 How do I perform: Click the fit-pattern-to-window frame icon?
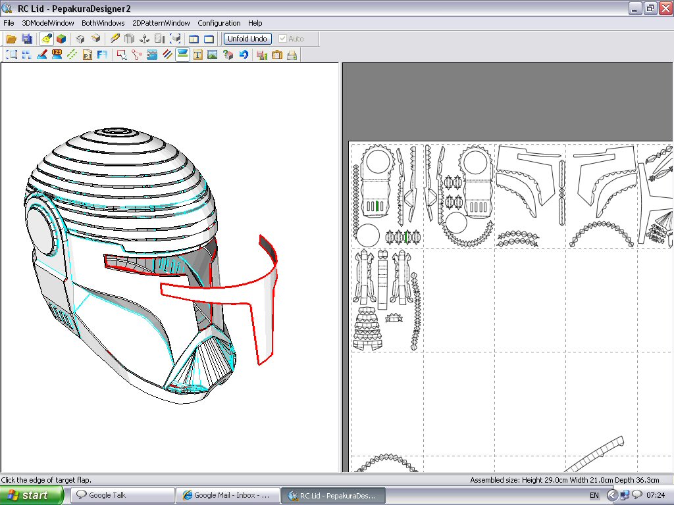click(12, 55)
